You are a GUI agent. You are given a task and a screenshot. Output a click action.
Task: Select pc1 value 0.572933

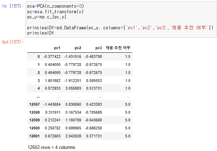(53, 88)
